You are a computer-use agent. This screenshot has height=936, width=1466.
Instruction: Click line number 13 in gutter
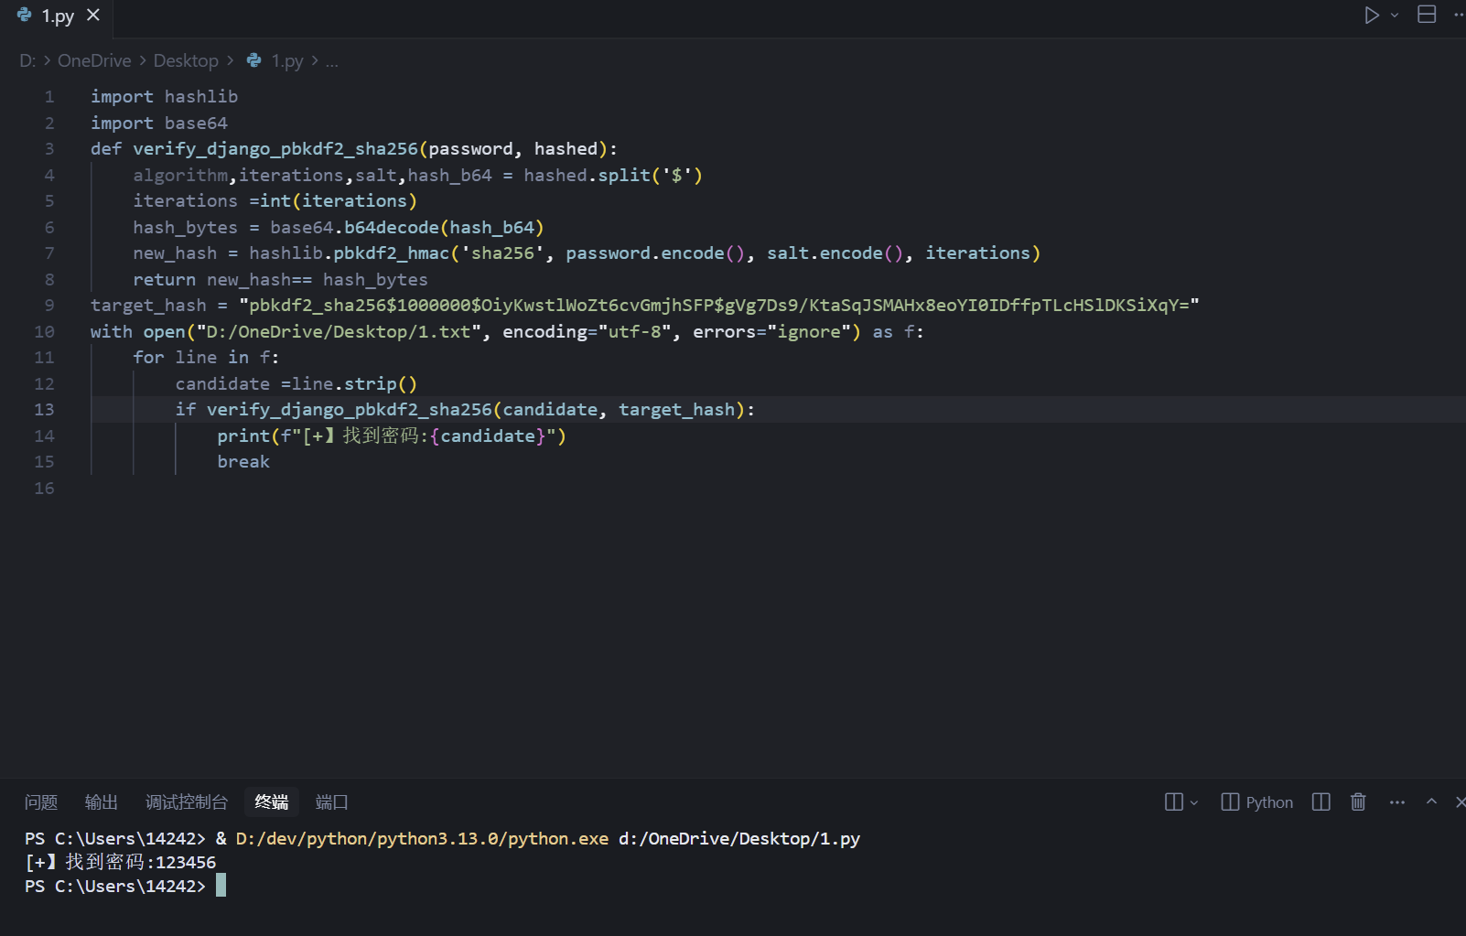(x=44, y=410)
